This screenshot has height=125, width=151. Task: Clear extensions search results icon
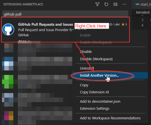pyautogui.click(x=115, y=4)
